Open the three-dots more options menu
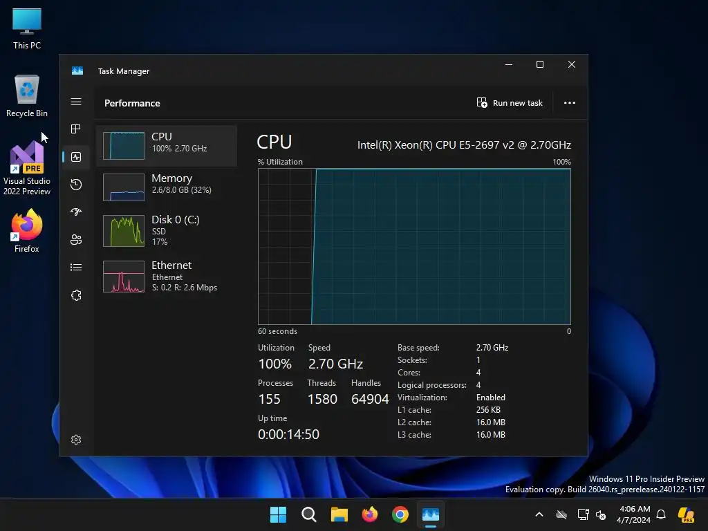 (x=570, y=103)
